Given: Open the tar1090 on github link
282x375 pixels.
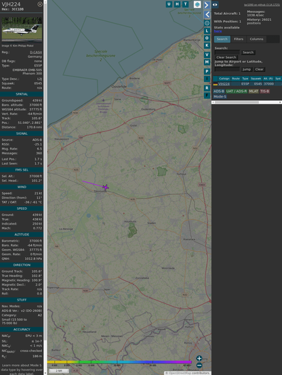Looking at the screenshot, I should (262, 5).
